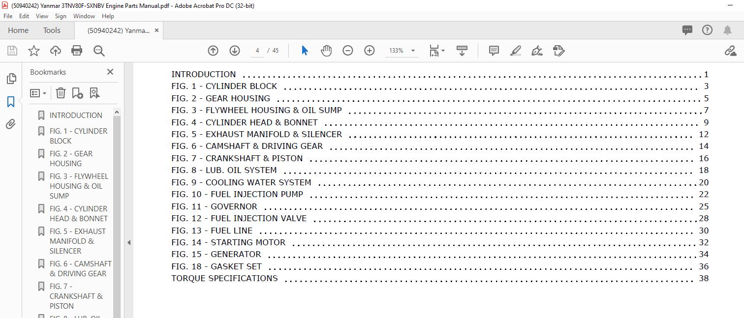
Task: Find the current bookmark
Action: pyautogui.click(x=94, y=93)
